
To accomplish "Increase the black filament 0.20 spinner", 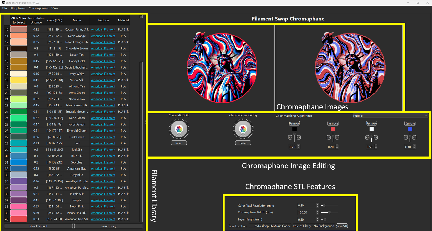I will point(299,146).
